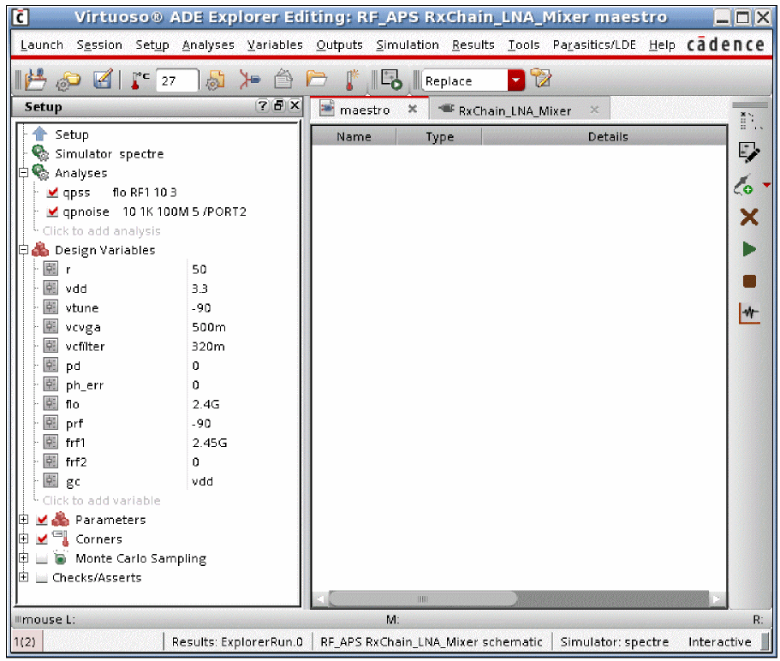Click the open folder icon in toolbar
Viewport: 780px width, 661px height.
317,80
